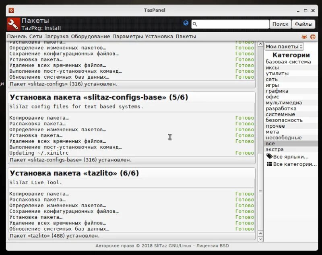The image size is (322, 255).
Task: Click the Поиск button
Action: coord(280,24)
